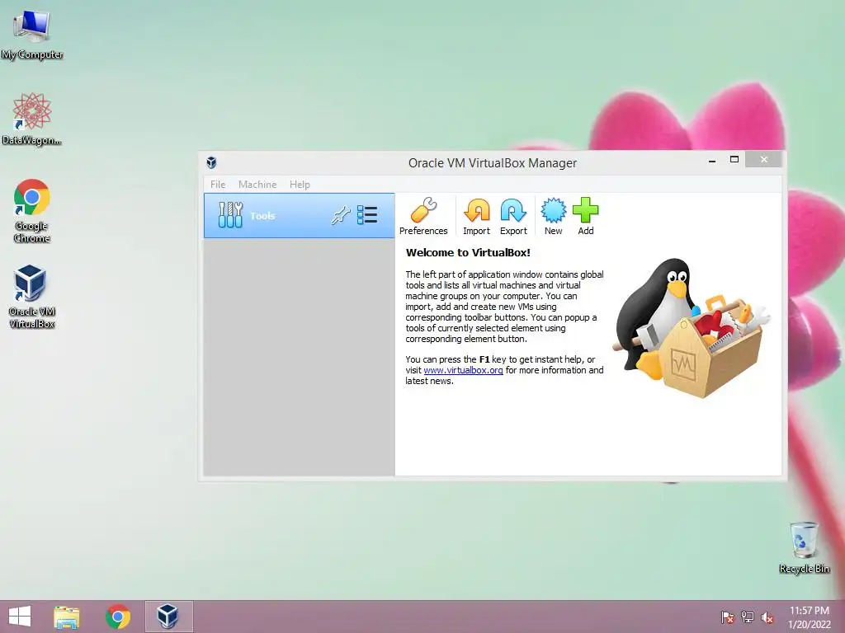
Task: Click the Action Center flag tray icon
Action: pos(727,617)
